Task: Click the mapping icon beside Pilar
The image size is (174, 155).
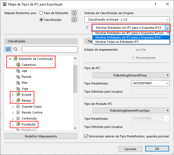Action: pyautogui.click(x=18, y=83)
